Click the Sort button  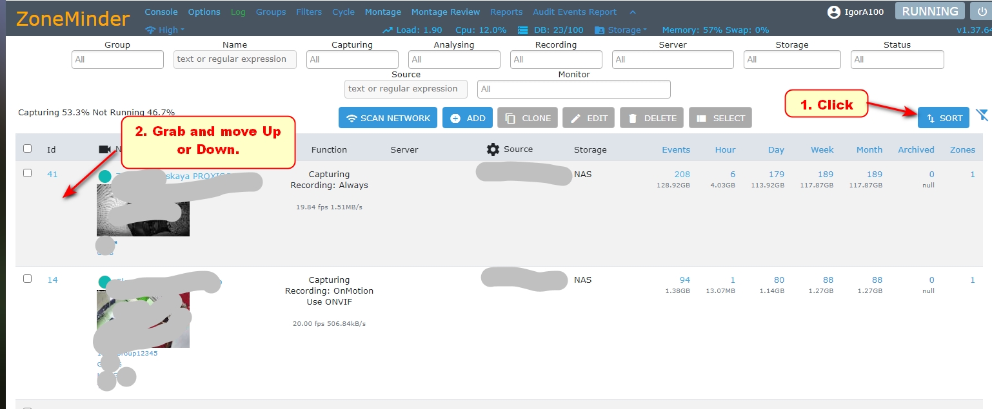944,118
